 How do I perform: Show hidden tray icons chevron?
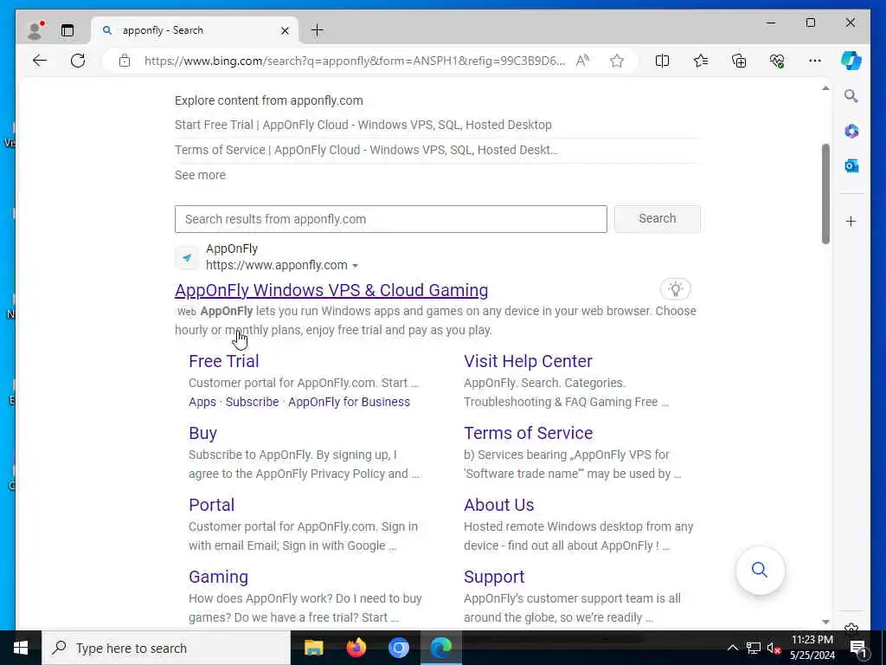click(732, 648)
